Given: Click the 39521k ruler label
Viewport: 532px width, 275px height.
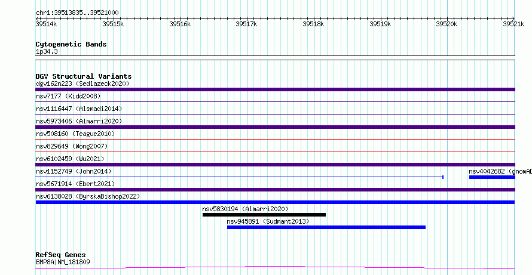Looking at the screenshot, I should click(x=513, y=24).
